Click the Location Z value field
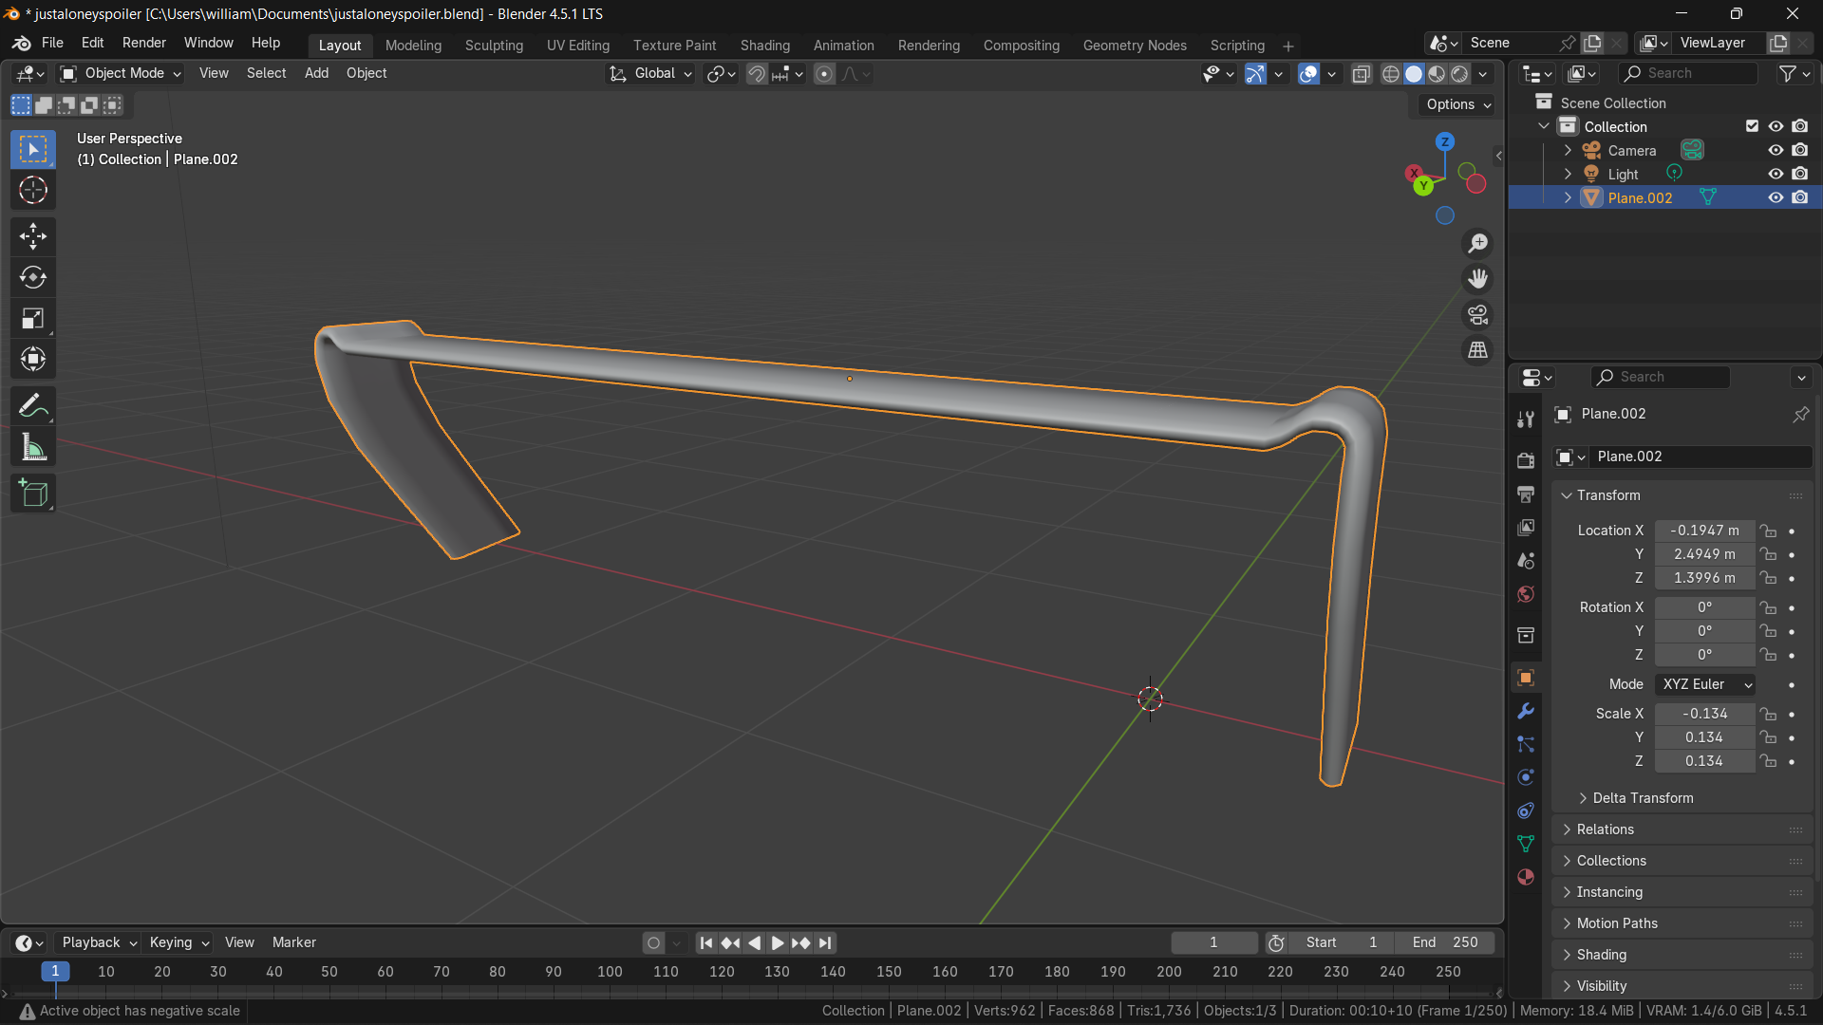 (1705, 578)
